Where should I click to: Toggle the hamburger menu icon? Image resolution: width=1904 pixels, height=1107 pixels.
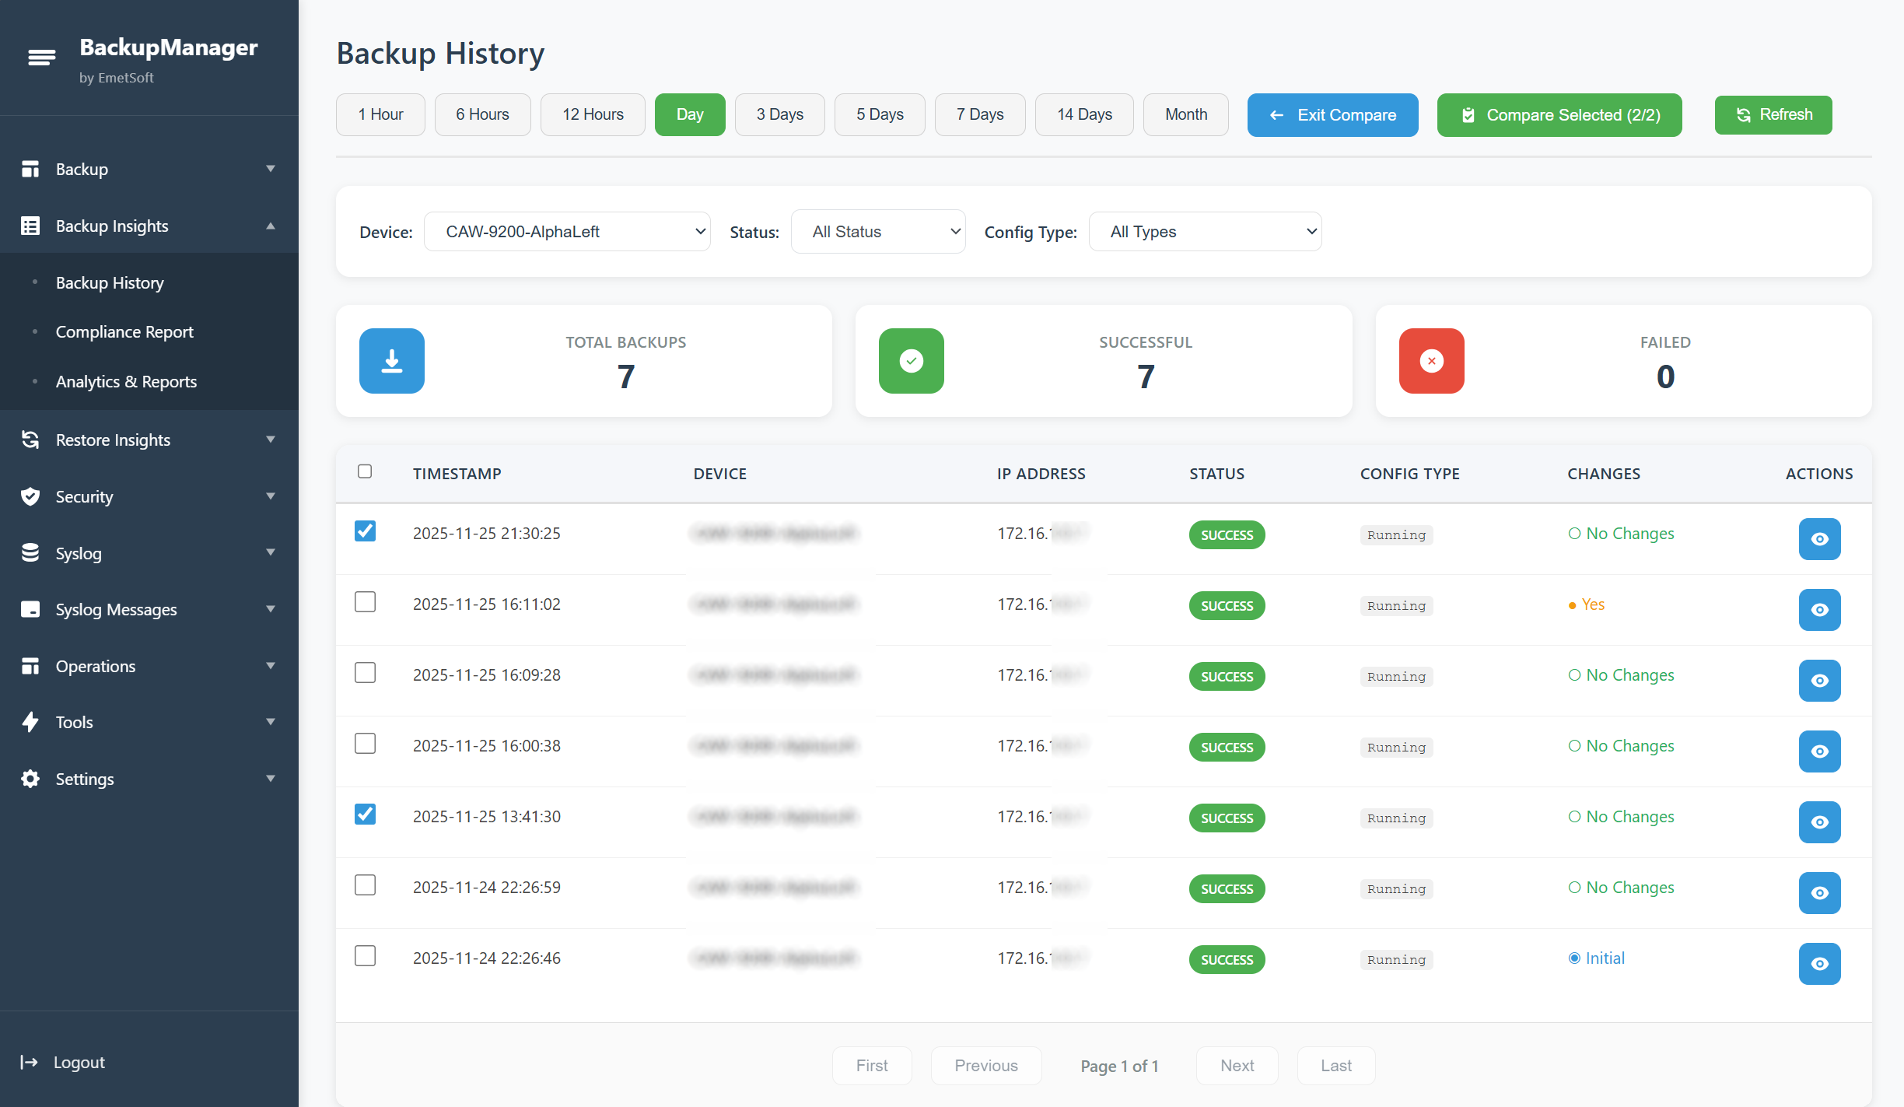click(41, 57)
